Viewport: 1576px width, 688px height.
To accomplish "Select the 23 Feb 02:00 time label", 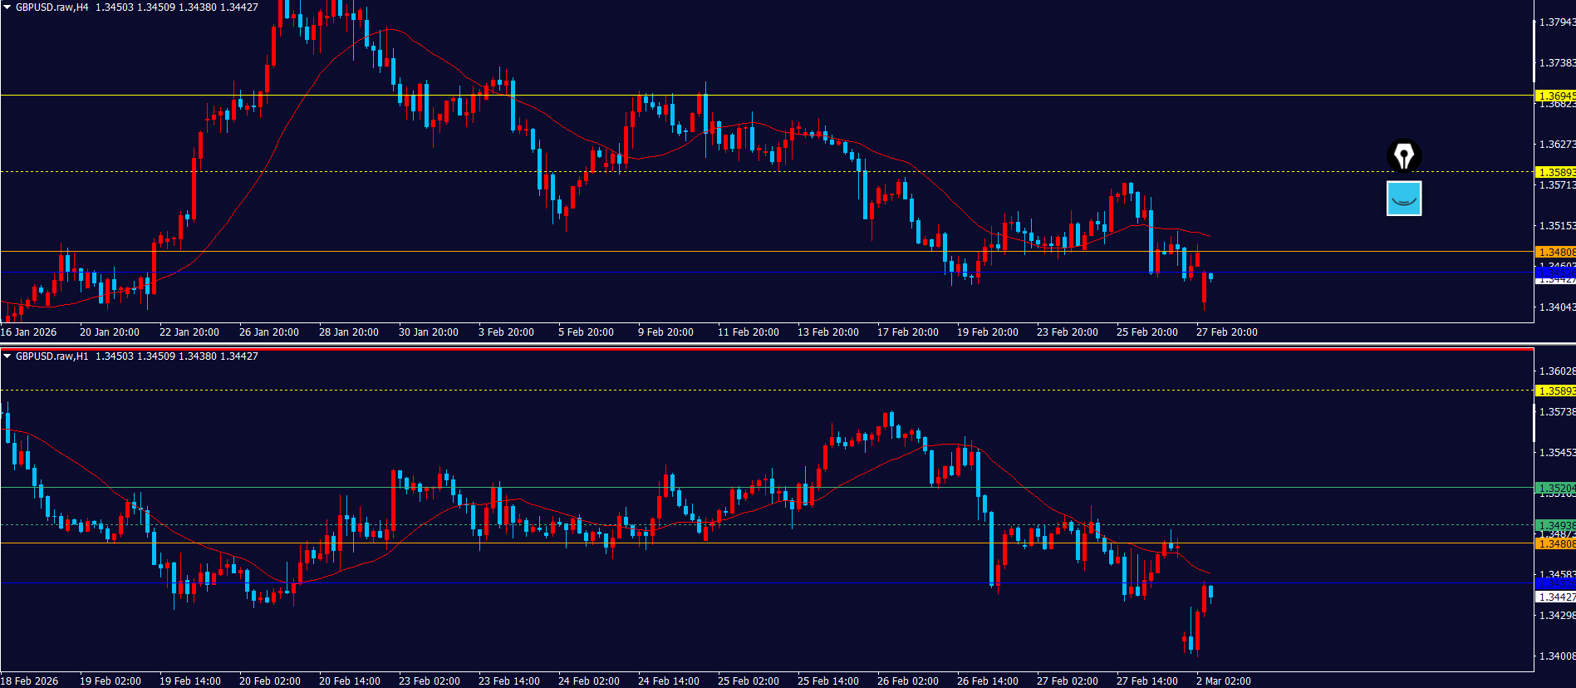I will (429, 681).
